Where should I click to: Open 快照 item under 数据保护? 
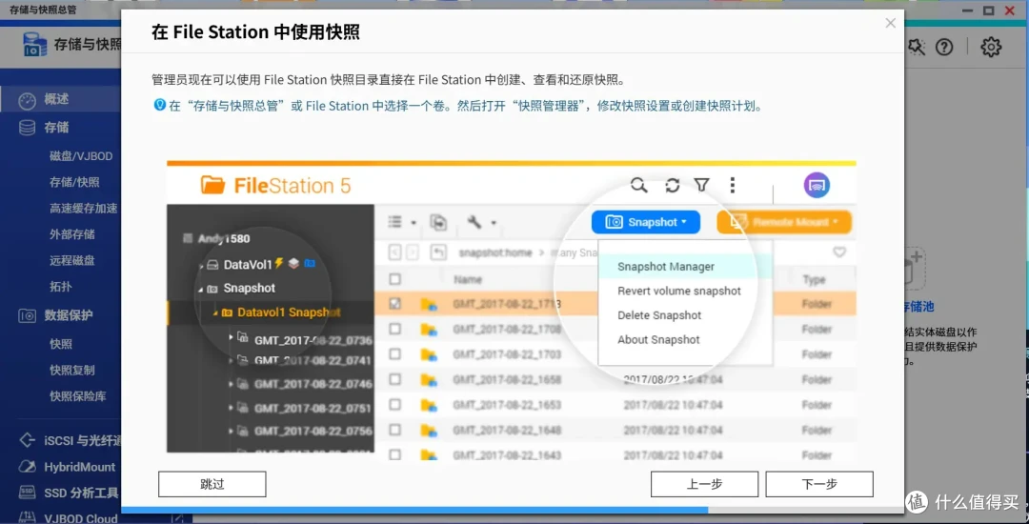(61, 344)
